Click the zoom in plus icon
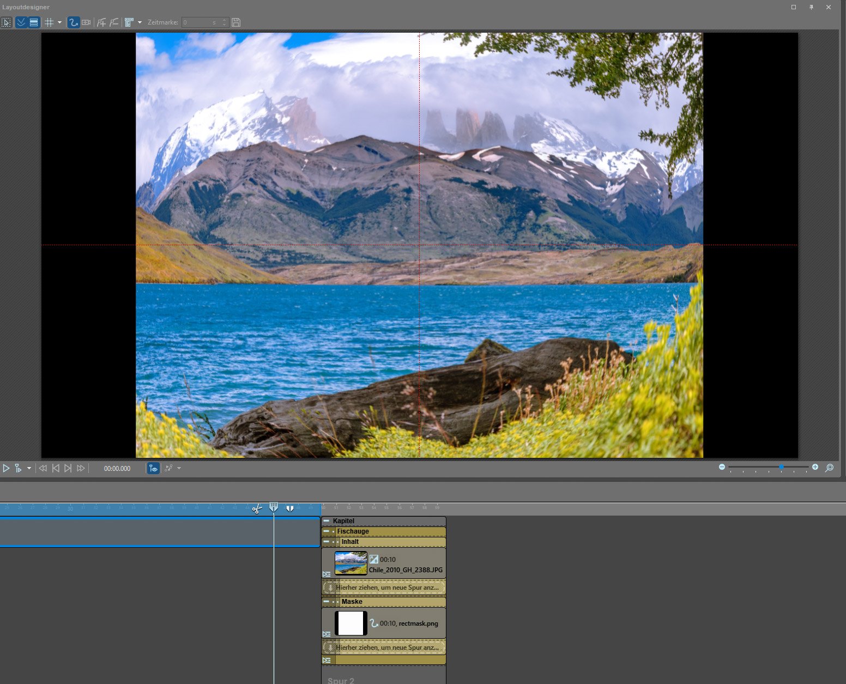Screen dimensions: 846x684 tap(815, 467)
